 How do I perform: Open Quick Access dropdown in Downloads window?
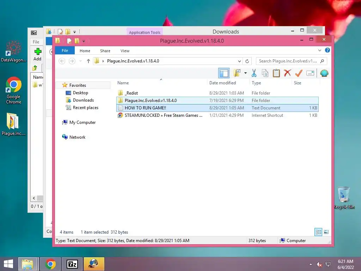coord(74,32)
